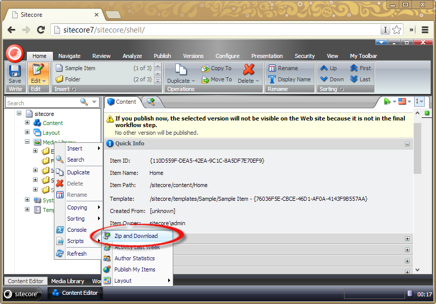Click the red Delete X icon

[248, 70]
